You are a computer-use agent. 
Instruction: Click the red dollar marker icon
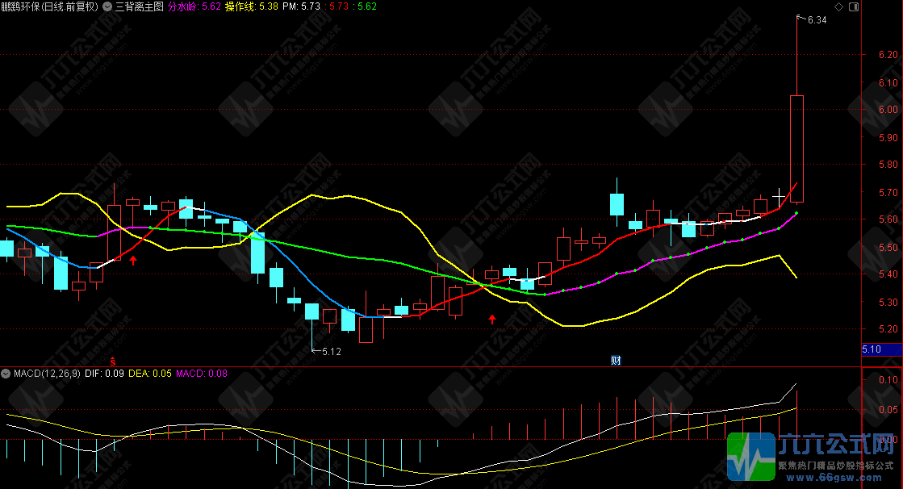113,360
